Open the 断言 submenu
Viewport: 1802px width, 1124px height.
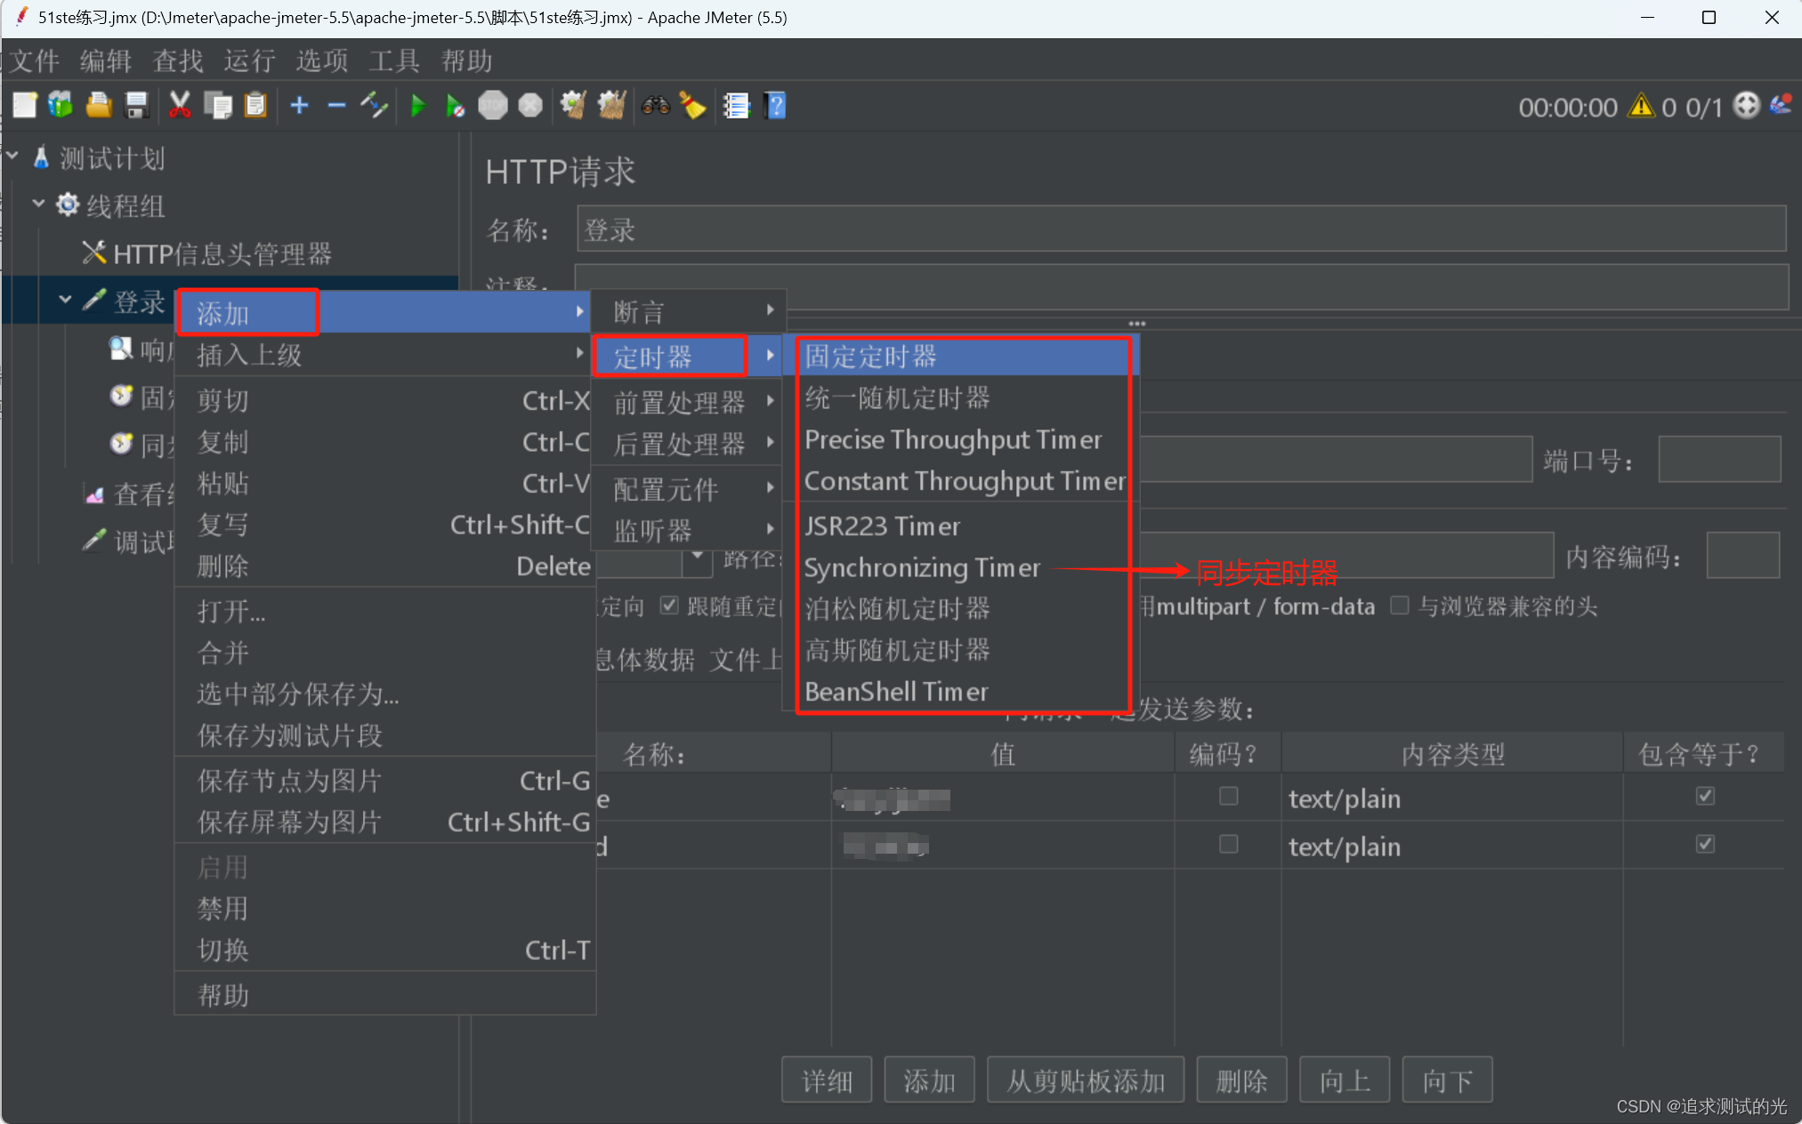[x=691, y=312]
